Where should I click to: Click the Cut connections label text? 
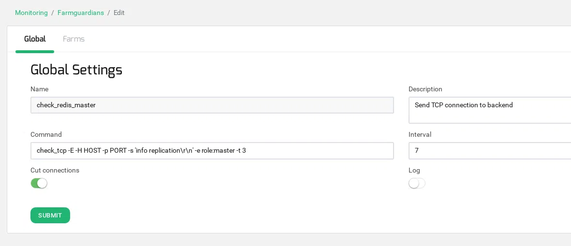[x=55, y=170]
